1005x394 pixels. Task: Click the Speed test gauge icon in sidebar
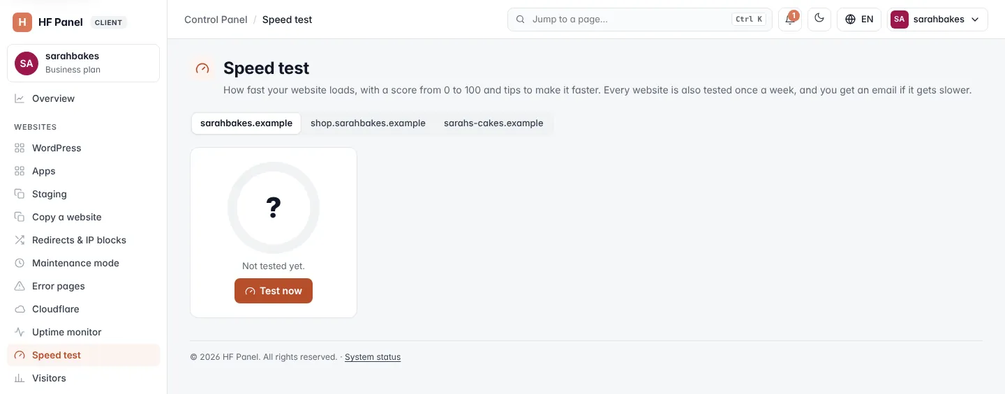click(x=20, y=355)
